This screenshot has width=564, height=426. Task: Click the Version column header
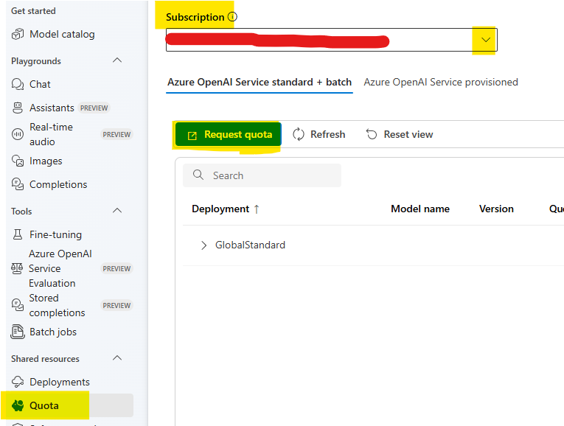pos(496,209)
